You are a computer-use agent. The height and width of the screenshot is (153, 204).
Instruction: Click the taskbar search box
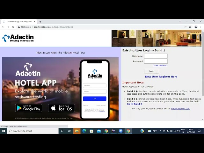[33, 131]
